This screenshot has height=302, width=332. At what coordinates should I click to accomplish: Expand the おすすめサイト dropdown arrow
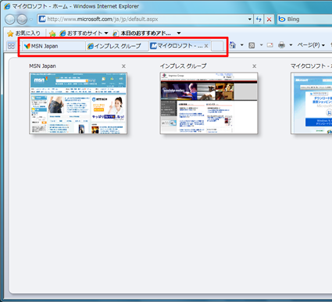click(x=106, y=33)
